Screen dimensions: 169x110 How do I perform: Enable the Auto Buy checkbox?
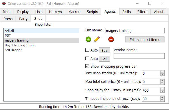[87, 50]
